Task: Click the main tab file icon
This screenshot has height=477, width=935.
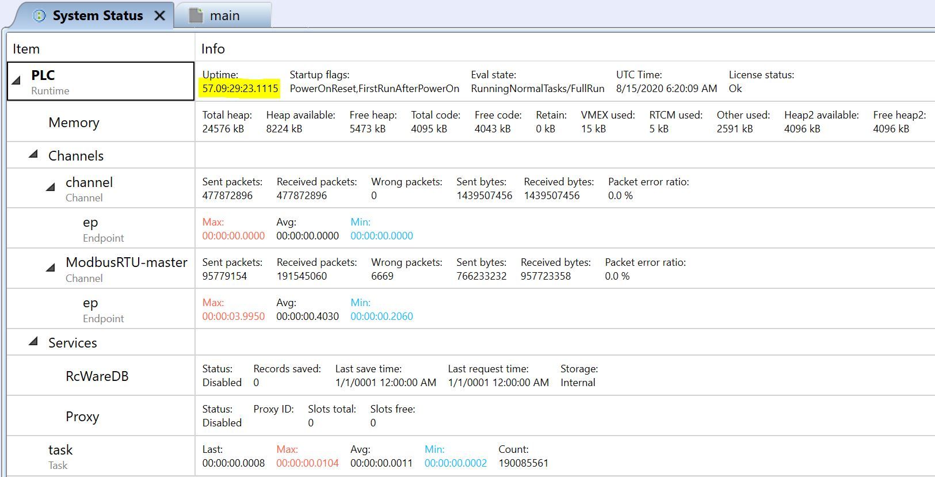Action: click(x=196, y=16)
